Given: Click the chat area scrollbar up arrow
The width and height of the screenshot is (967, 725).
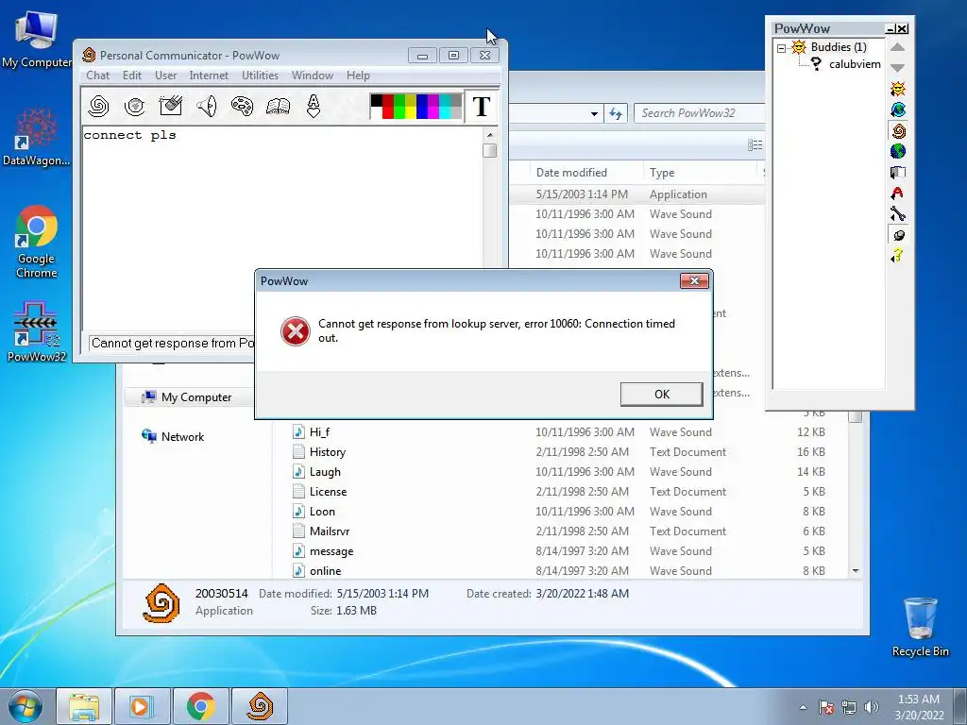Looking at the screenshot, I should 490,134.
